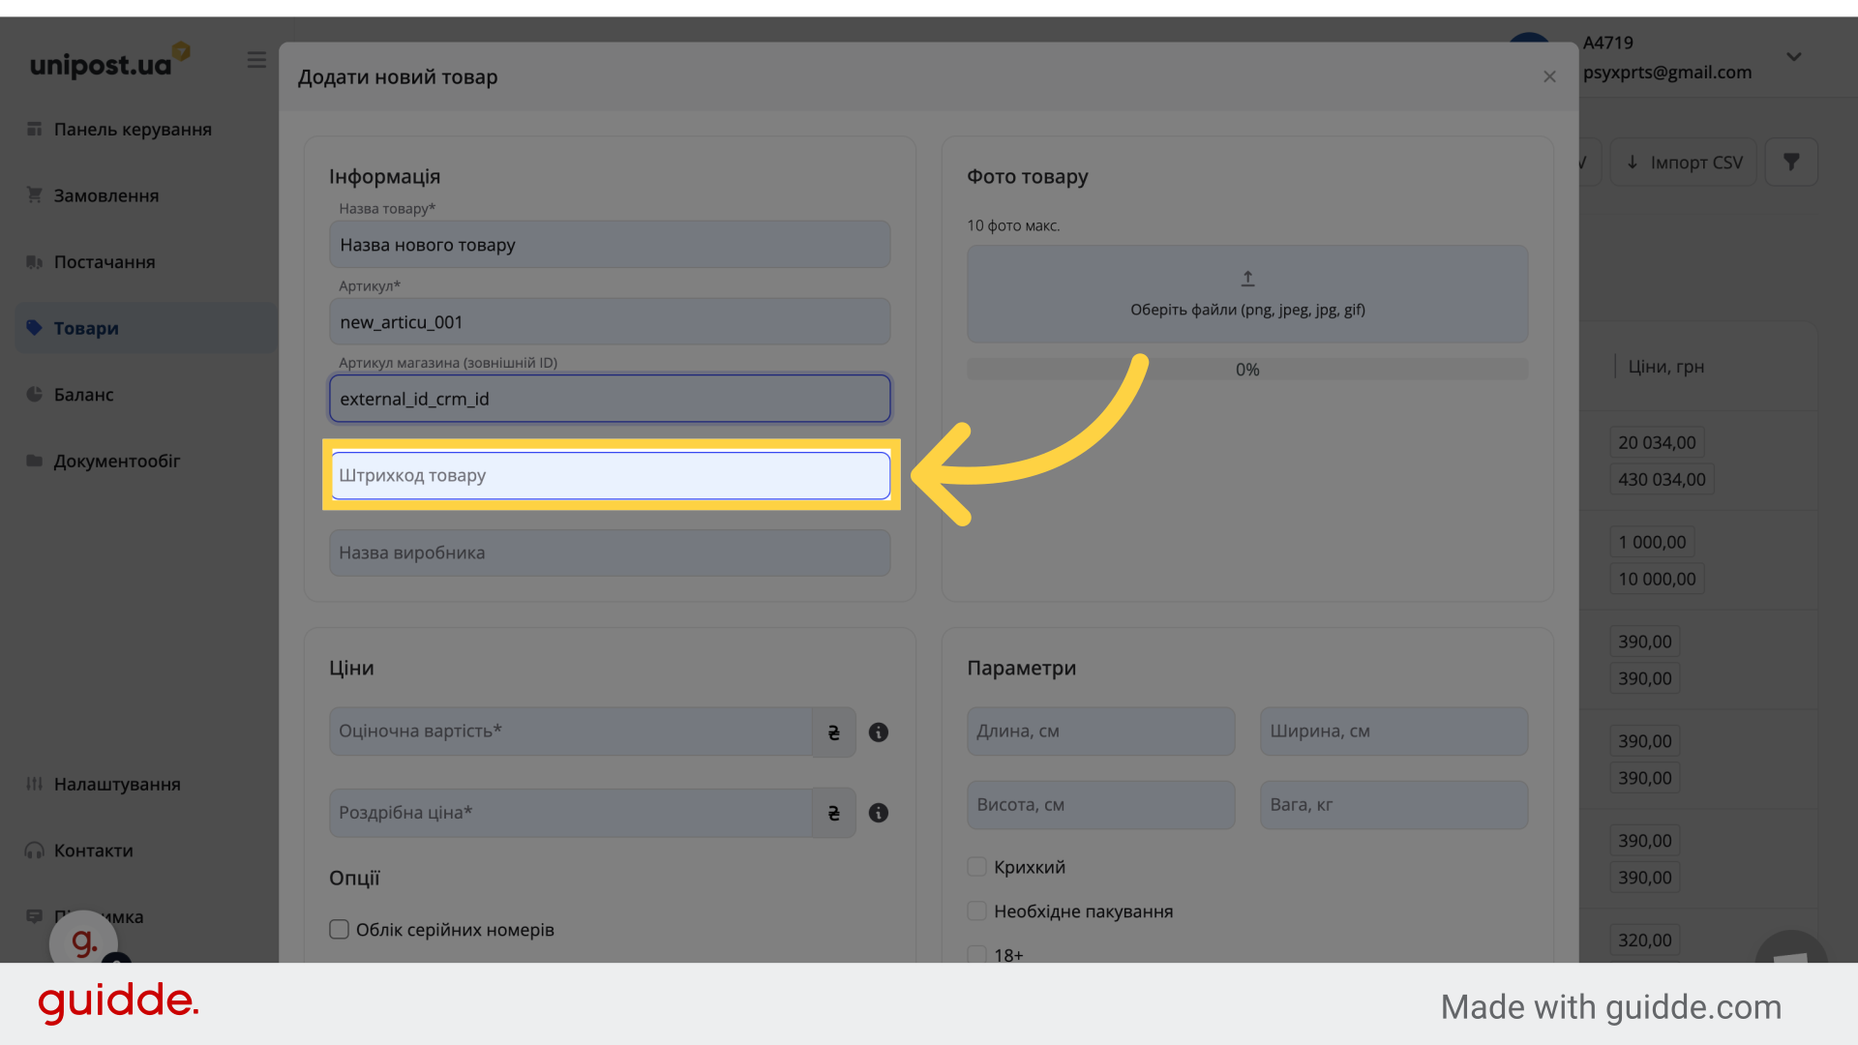Check the Крихкий checkbox
1858x1045 pixels.
coord(977,867)
